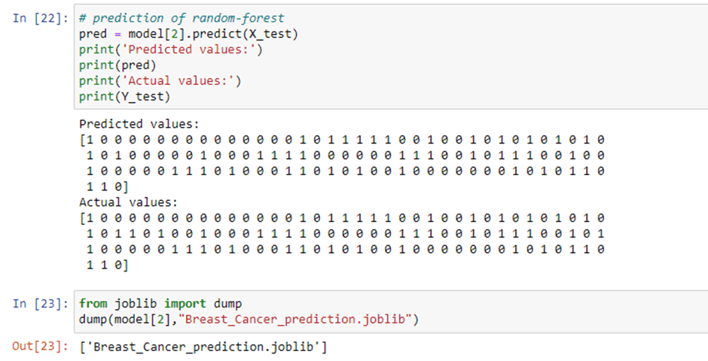This screenshot has width=708, height=361.
Task: Click the ['Breast_Cancer_prediction.joblib'] output text
Action: pos(203,347)
